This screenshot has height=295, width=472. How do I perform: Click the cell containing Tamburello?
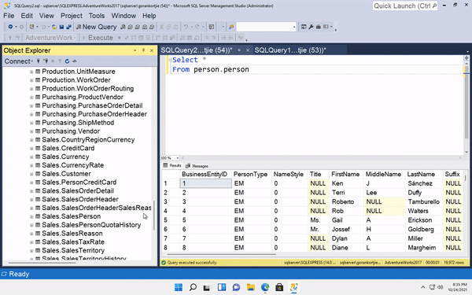pyautogui.click(x=424, y=201)
